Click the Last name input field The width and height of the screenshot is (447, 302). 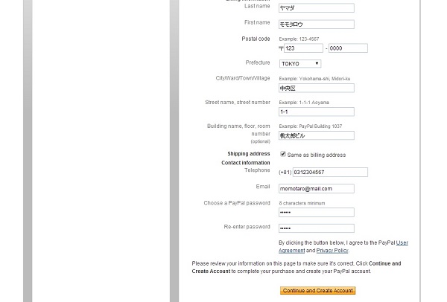316,8
